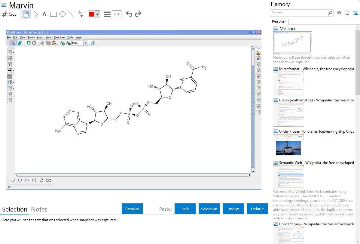Click the zoom in magnifier in MarvinSketch
360x244 pixels.
62,43
